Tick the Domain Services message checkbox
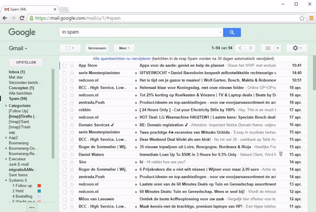The image size is (316, 212). pyautogui.click(x=65, y=125)
